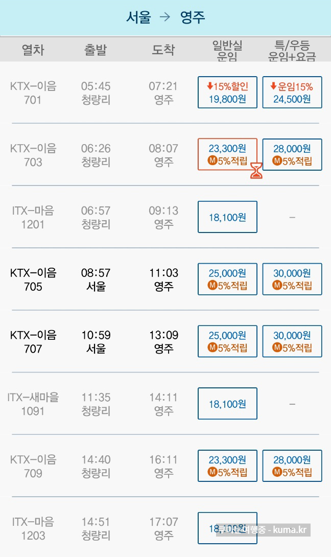Click the 도착 column header
Viewport: 331px width, 557px height.
(163, 50)
